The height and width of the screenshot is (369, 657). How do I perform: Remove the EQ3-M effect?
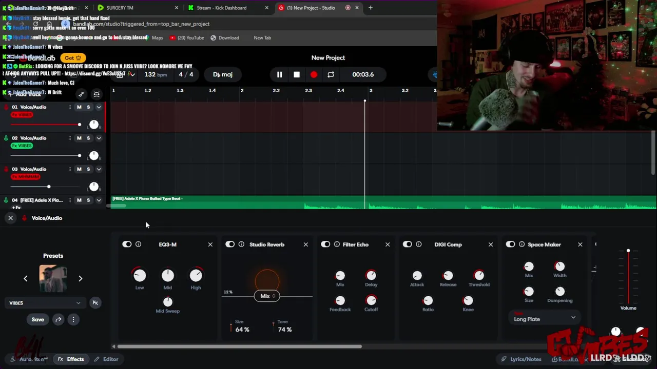click(210, 244)
